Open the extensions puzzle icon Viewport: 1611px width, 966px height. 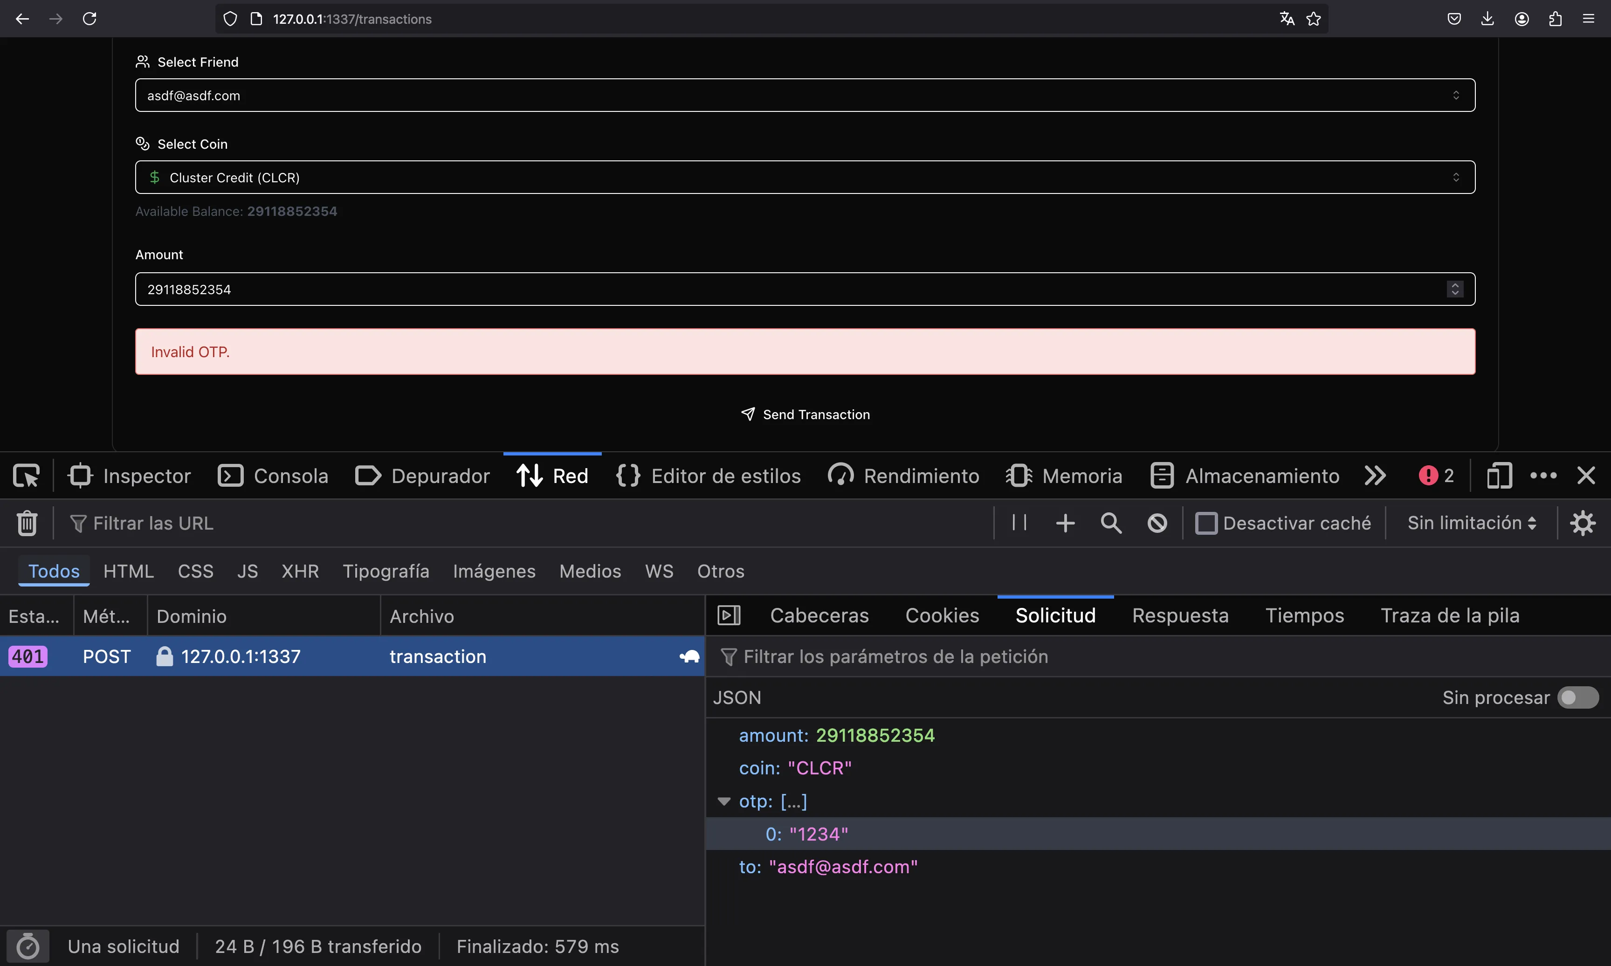pos(1555,19)
